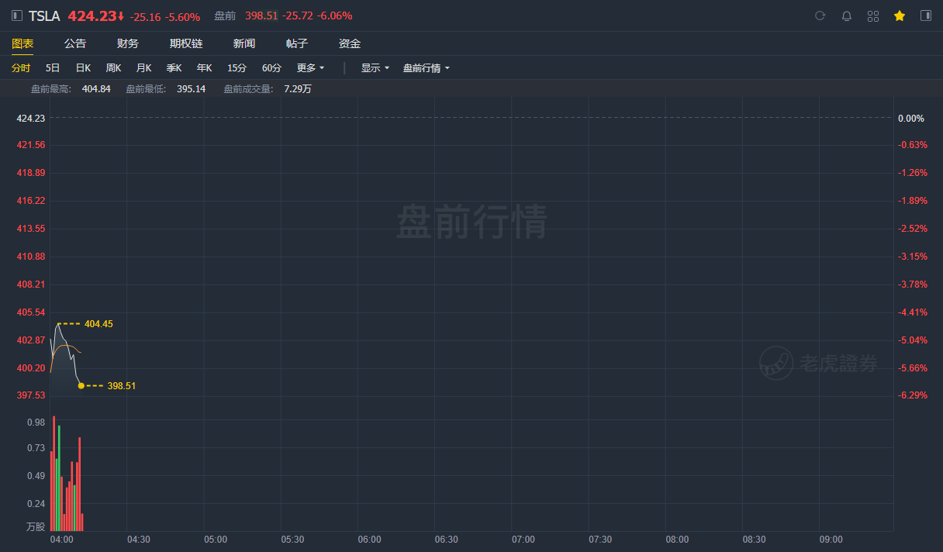Select the 分时 chart period

click(x=21, y=68)
